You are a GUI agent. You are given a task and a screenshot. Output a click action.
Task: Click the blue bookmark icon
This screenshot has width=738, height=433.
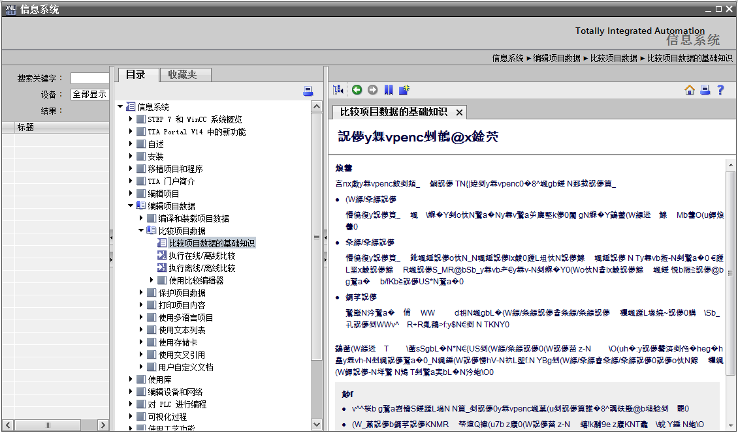click(x=389, y=90)
